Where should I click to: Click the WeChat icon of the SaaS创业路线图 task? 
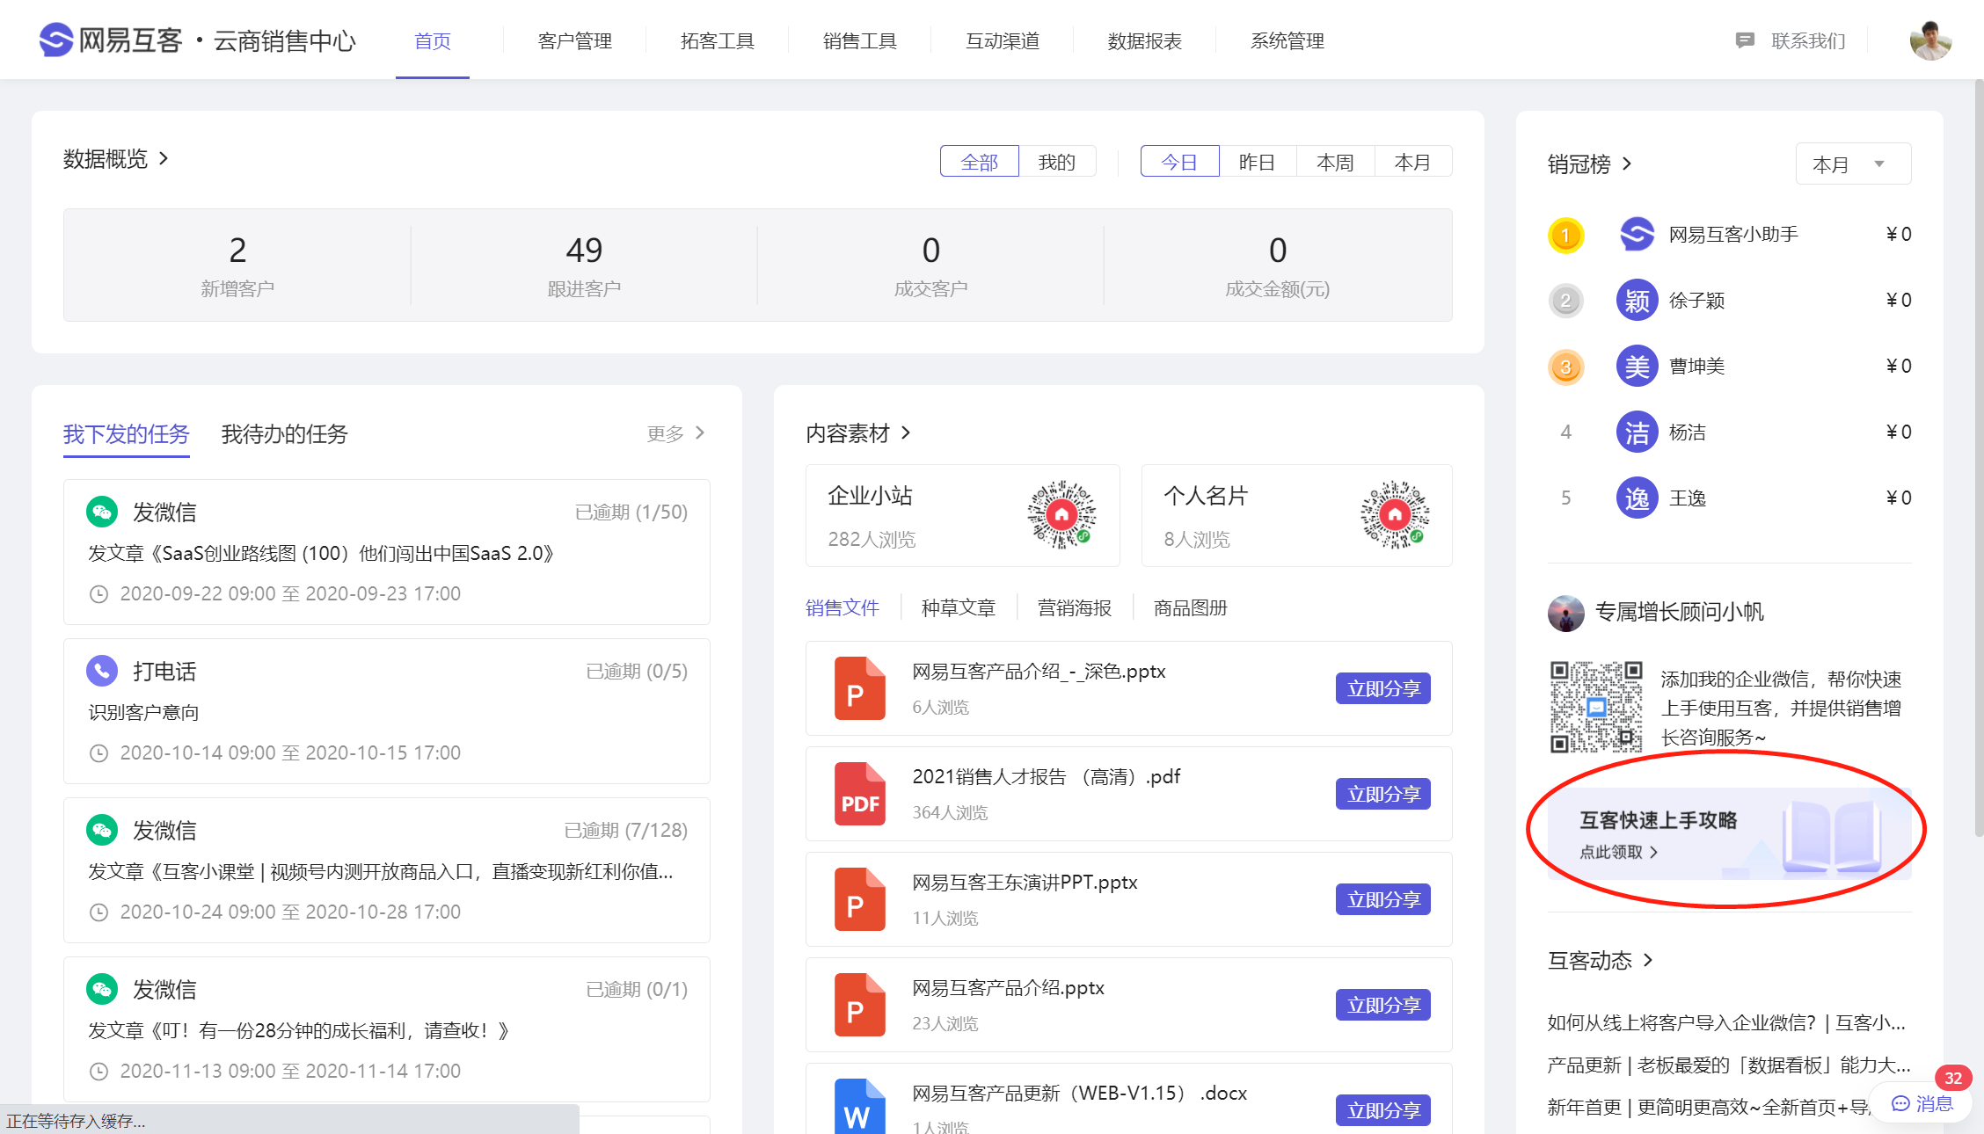click(102, 512)
